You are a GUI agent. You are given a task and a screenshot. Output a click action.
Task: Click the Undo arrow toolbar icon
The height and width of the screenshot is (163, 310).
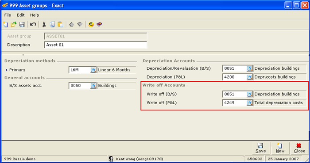click(x=33, y=24)
